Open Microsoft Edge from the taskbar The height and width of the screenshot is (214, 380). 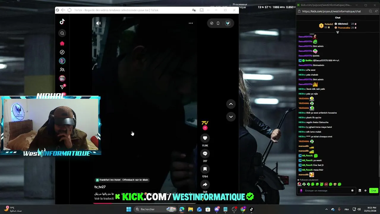182,209
